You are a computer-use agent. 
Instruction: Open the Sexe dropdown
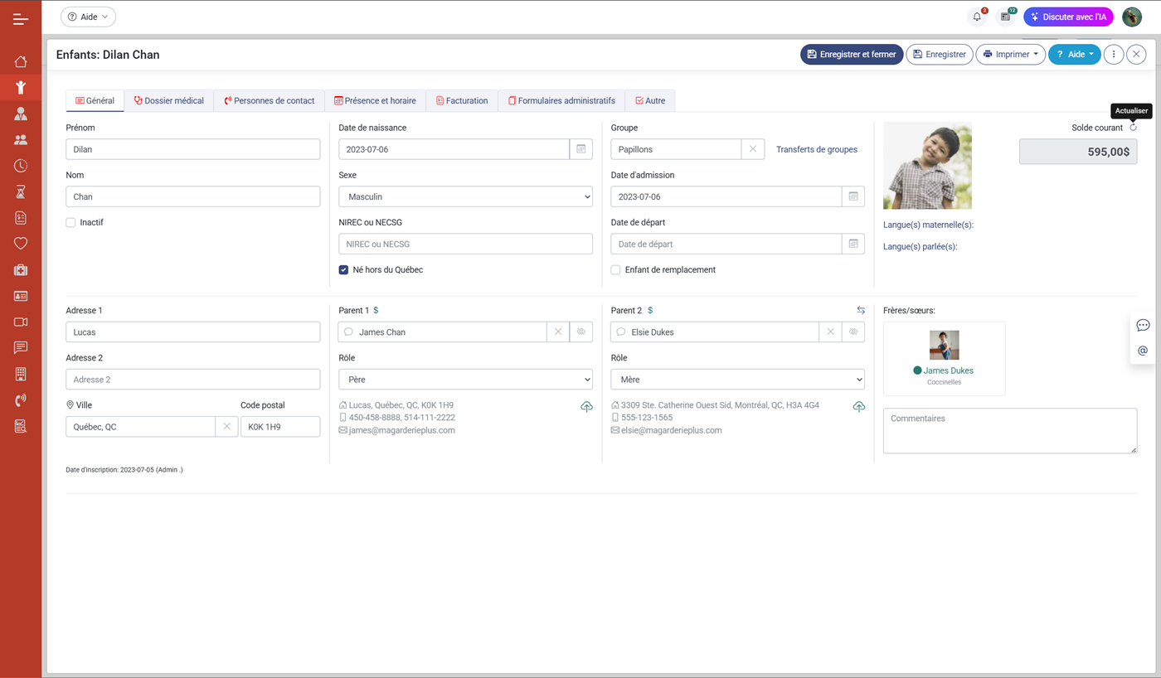465,196
